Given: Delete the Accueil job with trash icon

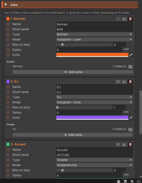Looking at the screenshot, I should 130,145.
